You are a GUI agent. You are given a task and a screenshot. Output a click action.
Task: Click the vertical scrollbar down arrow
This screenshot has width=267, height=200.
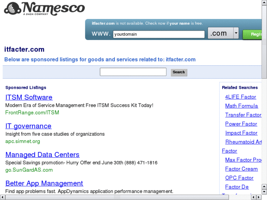pyautogui.click(x=264, y=192)
